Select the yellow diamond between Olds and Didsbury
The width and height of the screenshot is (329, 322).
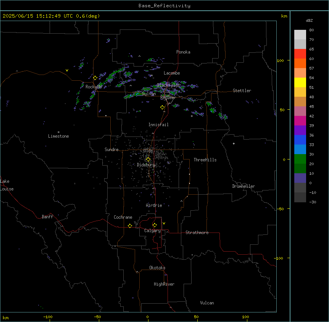pos(148,159)
